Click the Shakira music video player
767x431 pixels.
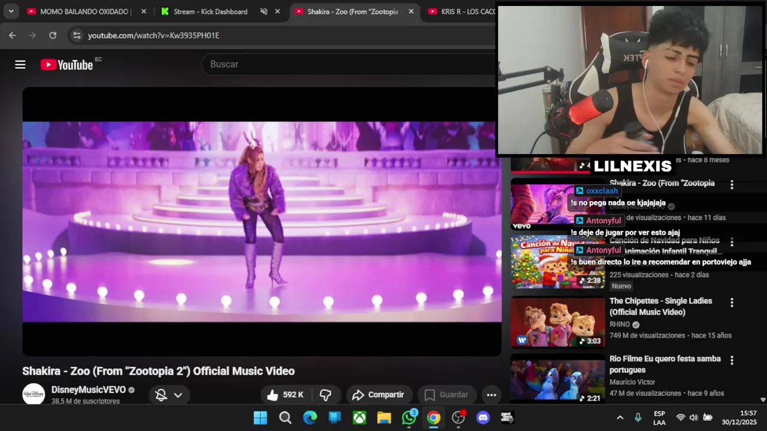click(x=262, y=221)
